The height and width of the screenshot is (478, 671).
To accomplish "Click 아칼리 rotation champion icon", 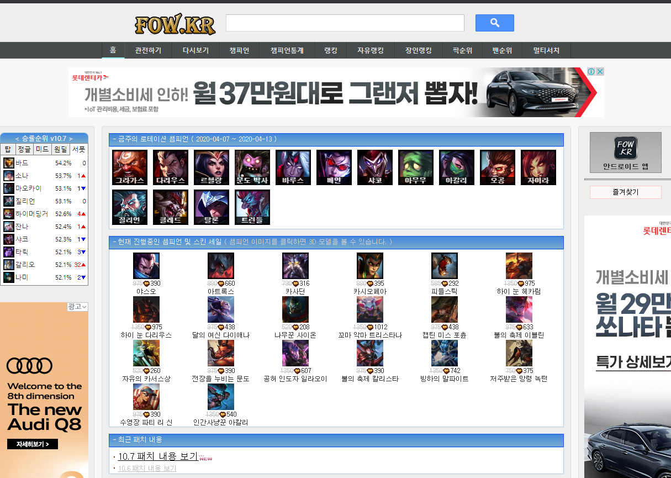I will pyautogui.click(x=457, y=167).
